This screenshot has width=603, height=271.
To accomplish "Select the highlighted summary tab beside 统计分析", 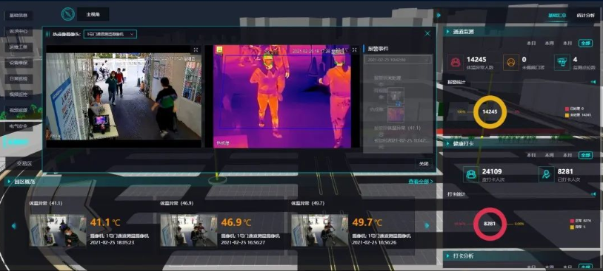I will coord(557,16).
